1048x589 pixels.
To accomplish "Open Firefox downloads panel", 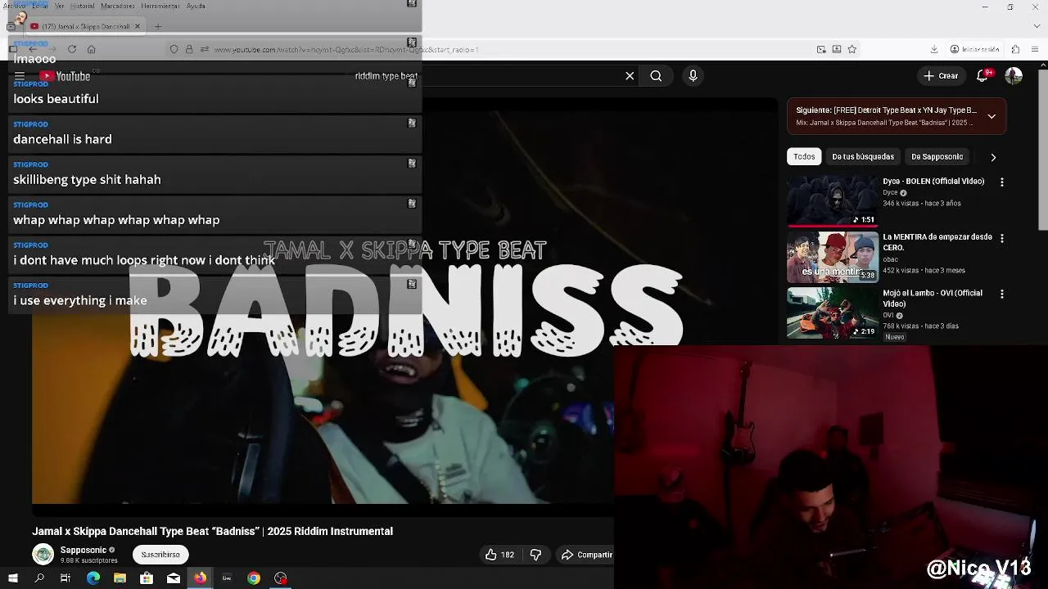I will [x=934, y=49].
